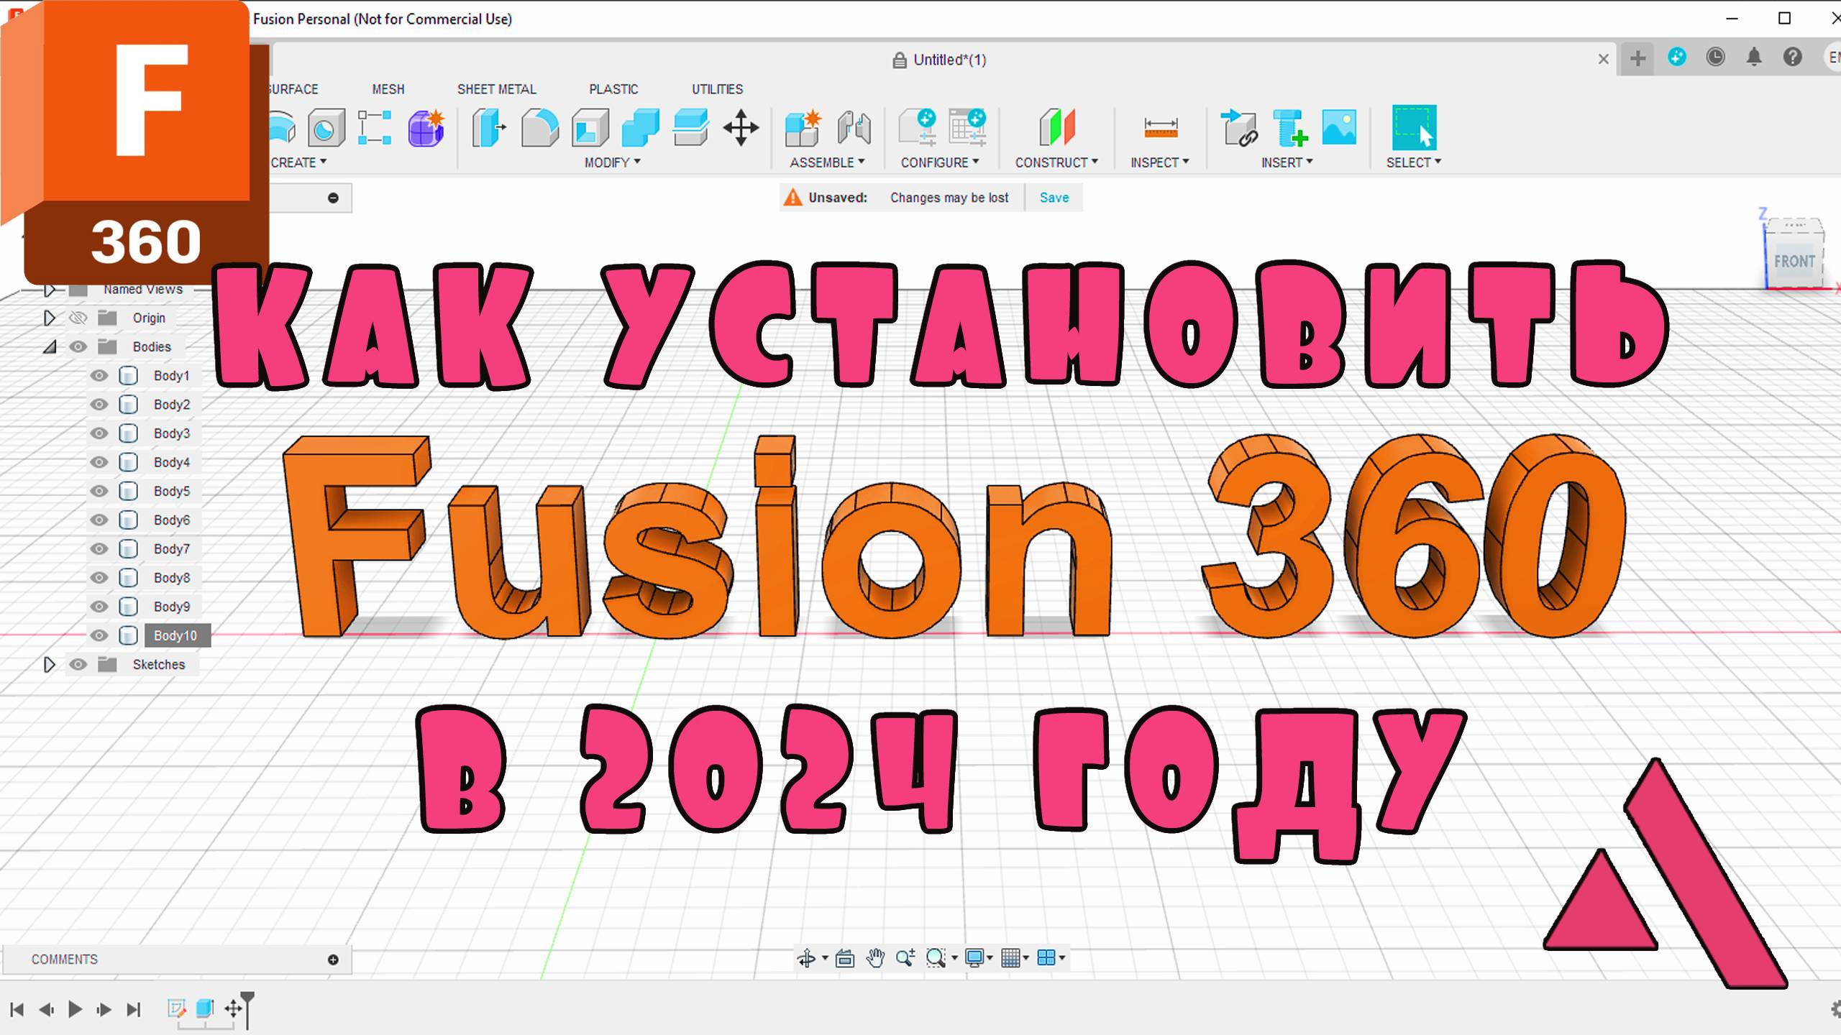1841x1035 pixels.
Task: Select the Pan hand tool
Action: 875,957
